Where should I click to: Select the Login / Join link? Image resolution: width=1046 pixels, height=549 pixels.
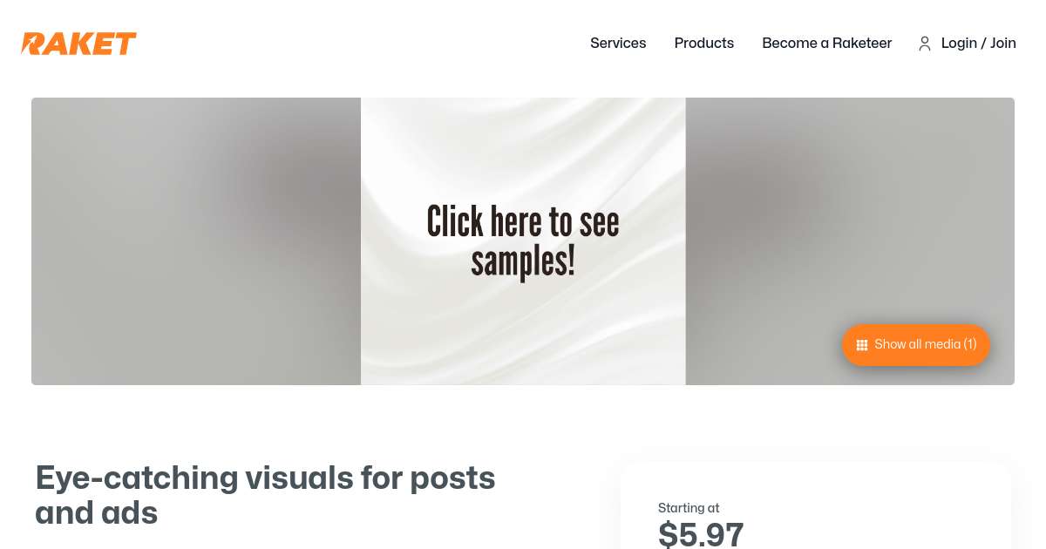pyautogui.click(x=979, y=43)
